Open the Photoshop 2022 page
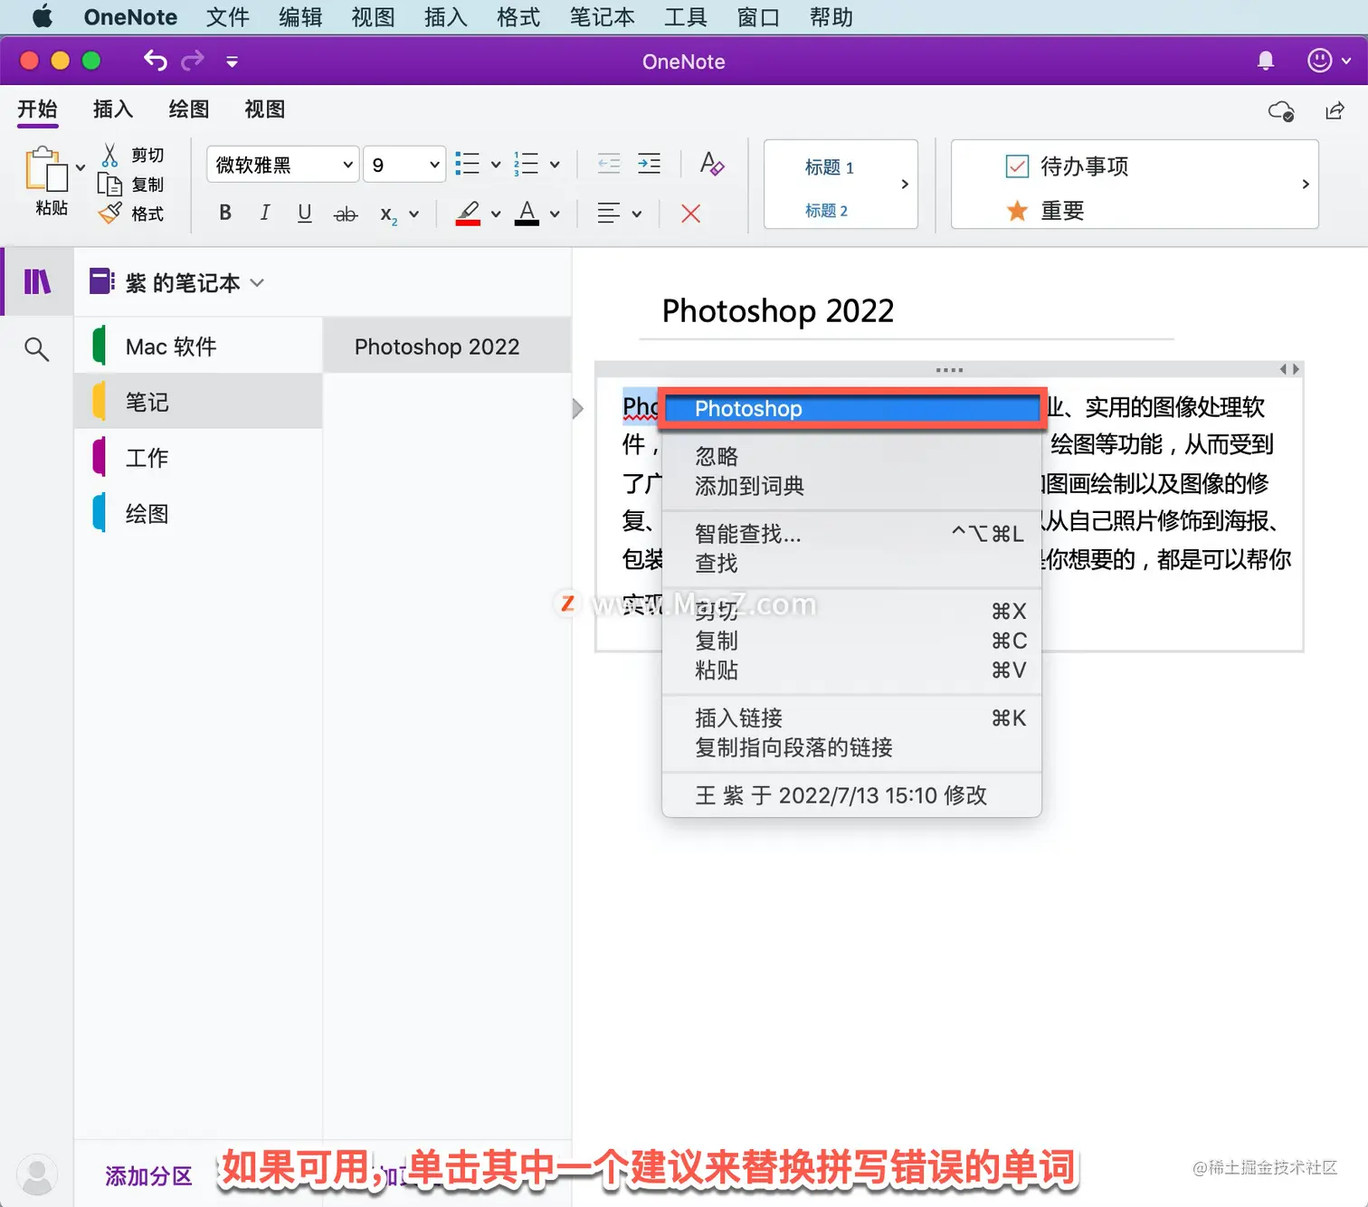The image size is (1368, 1207). [447, 347]
